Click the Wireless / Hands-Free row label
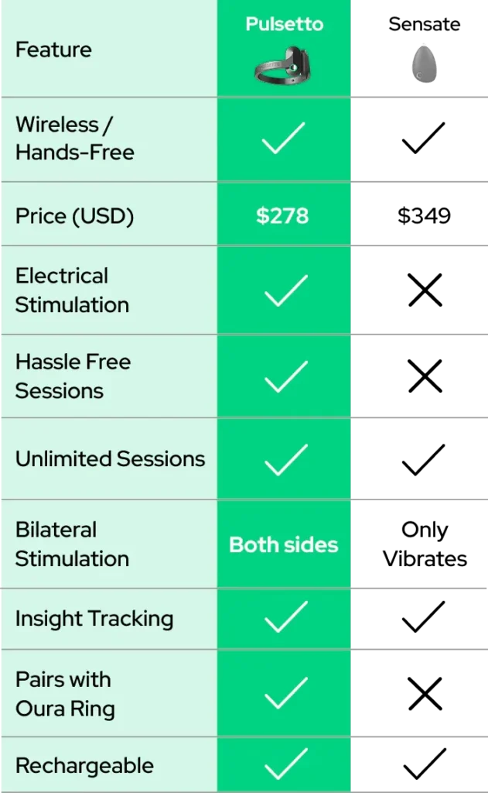 tap(74, 139)
